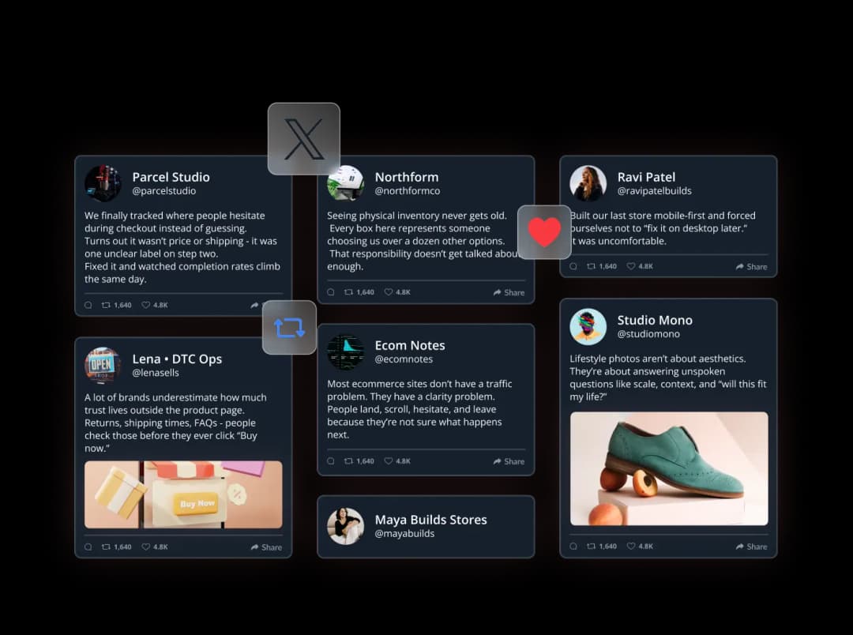
Task: Click the Northform display name
Action: [x=407, y=177]
